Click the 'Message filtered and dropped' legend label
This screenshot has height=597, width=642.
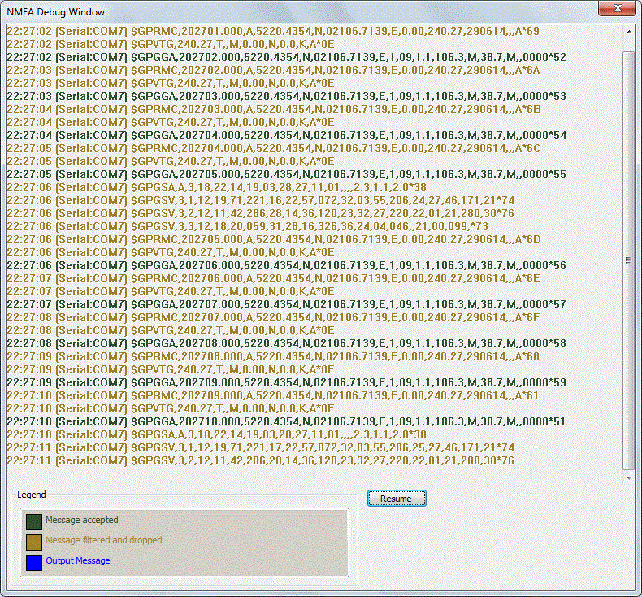(x=103, y=540)
